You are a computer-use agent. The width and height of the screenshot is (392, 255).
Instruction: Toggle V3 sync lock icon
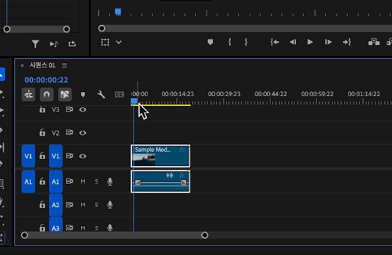[x=69, y=109]
